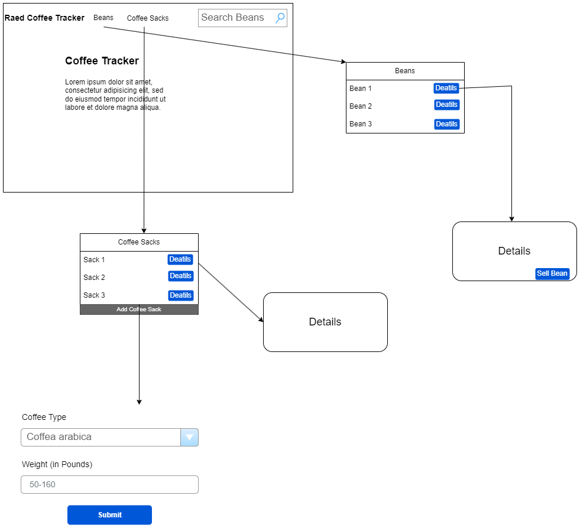This screenshot has width=580, height=528.
Task: Click the Deatils button for Bean 3
Action: pos(446,124)
